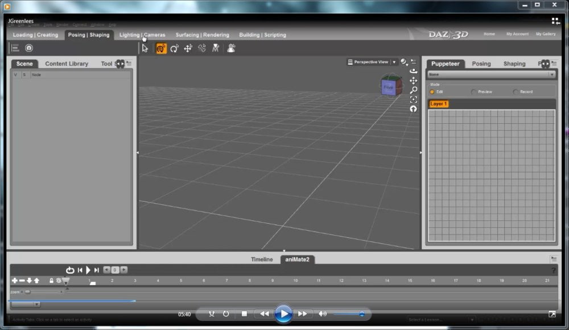
Task: Switch Puppeteer mode to Preview
Action: click(x=473, y=91)
